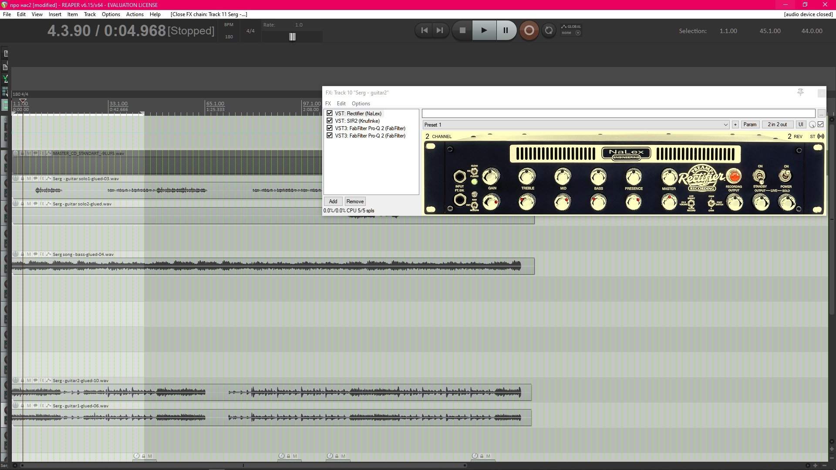Viewport: 836px width, 470px height.
Task: Click the Add FX button
Action: pos(333,201)
